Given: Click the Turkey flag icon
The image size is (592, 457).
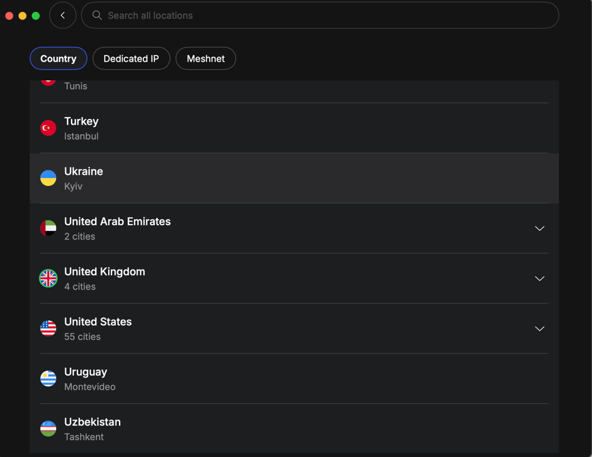Looking at the screenshot, I should pos(49,128).
